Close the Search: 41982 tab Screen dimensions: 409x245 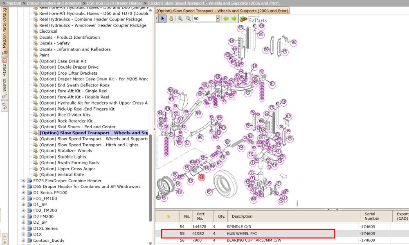(x=4, y=61)
